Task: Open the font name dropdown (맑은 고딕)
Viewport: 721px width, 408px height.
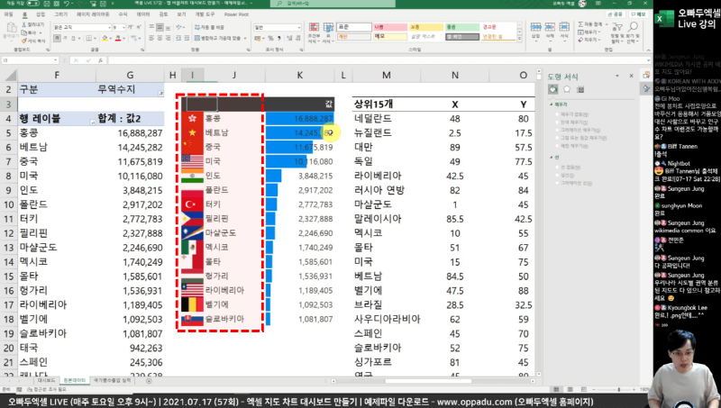Action: [109, 28]
